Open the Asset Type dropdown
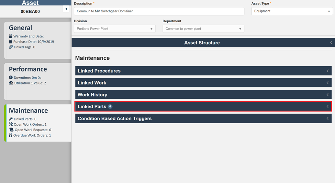Image resolution: width=335 pixels, height=183 pixels. click(292, 11)
